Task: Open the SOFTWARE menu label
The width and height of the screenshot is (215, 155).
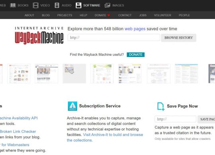Action: [x=92, y=5]
